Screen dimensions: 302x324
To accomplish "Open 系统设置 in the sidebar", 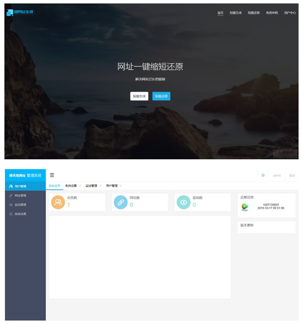I will [21, 214].
